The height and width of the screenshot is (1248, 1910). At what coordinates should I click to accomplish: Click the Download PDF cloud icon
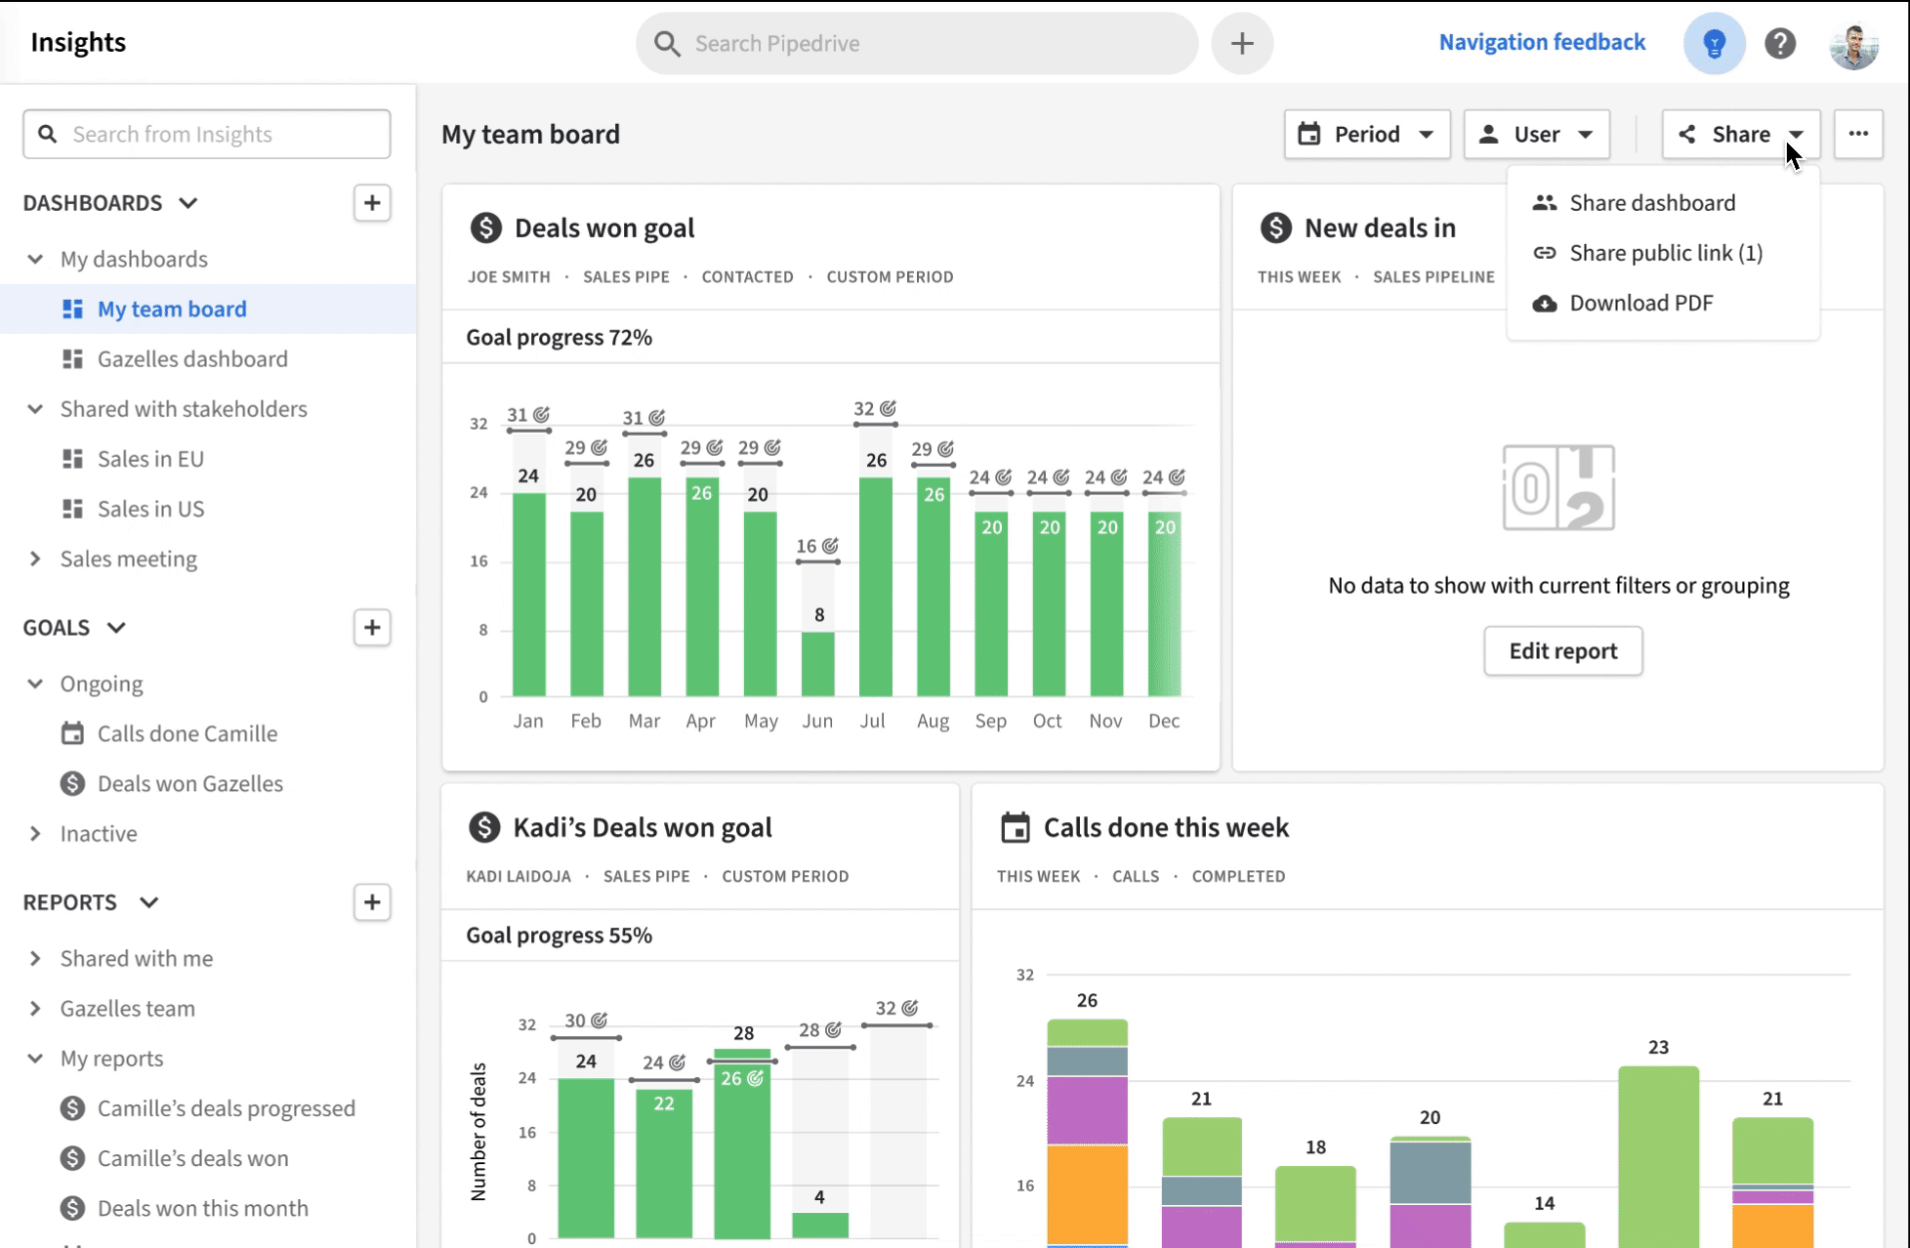[x=1544, y=303]
